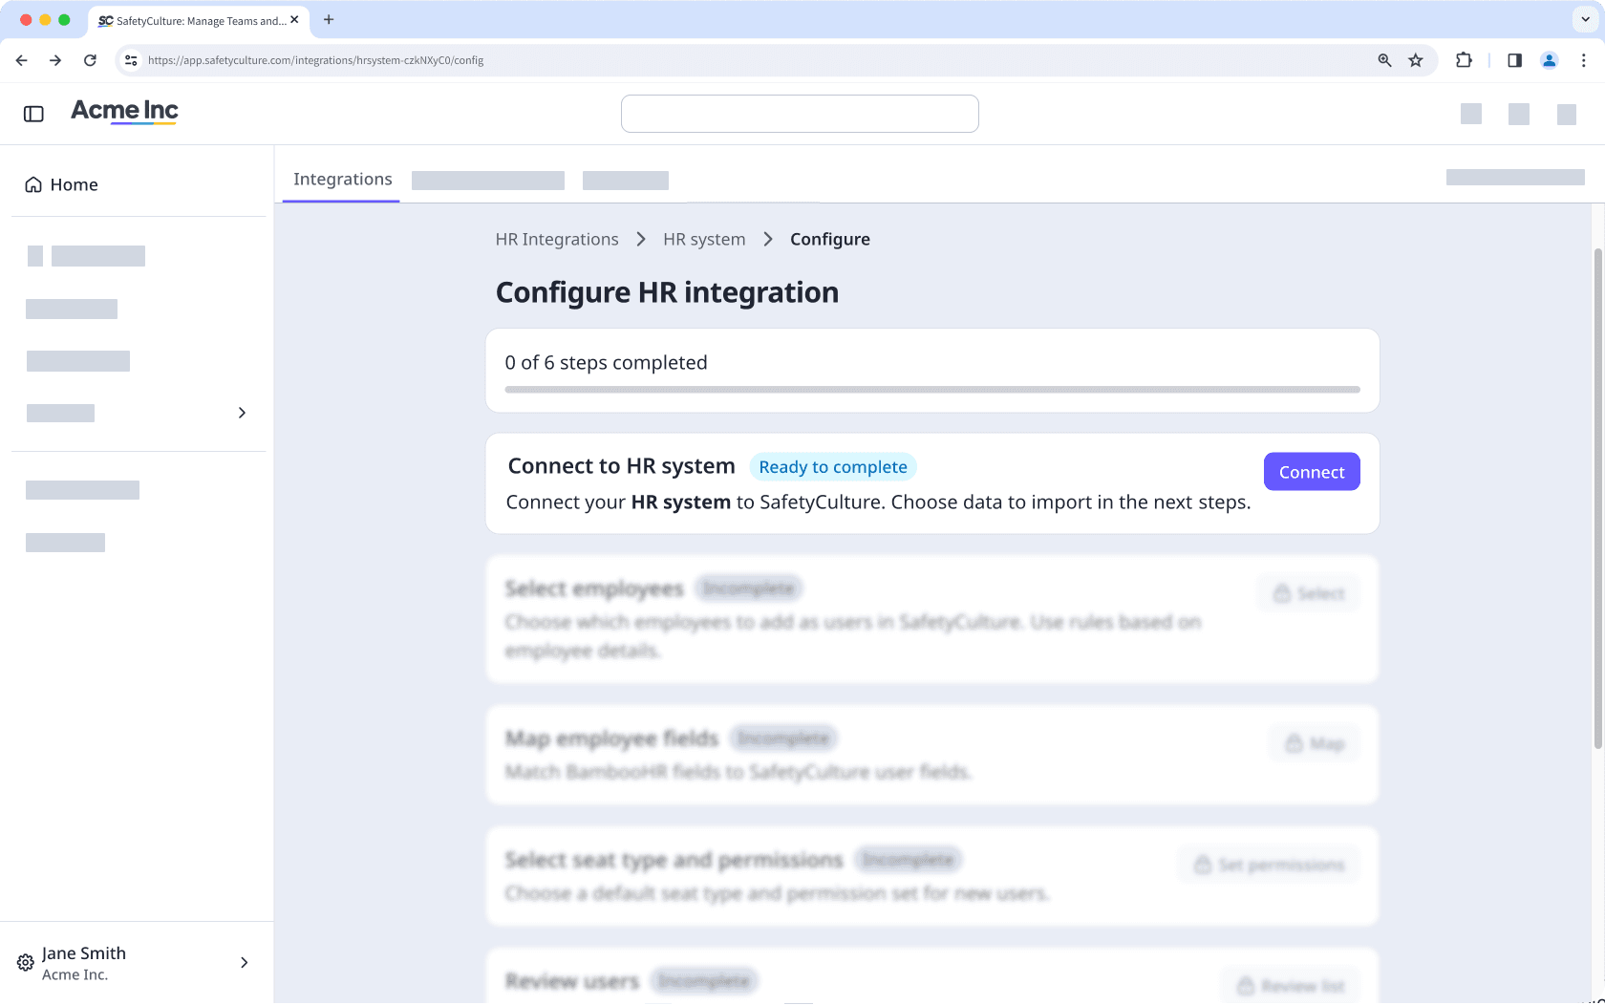This screenshot has width=1605, height=1005.
Task: Select the SafetyCulture browser tab
Action: 199,20
